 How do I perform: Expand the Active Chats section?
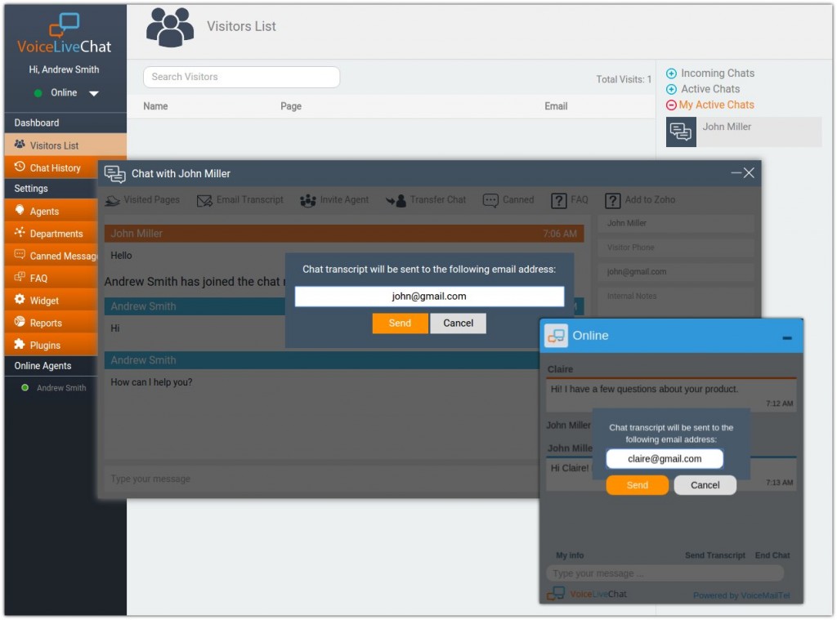[x=671, y=89]
